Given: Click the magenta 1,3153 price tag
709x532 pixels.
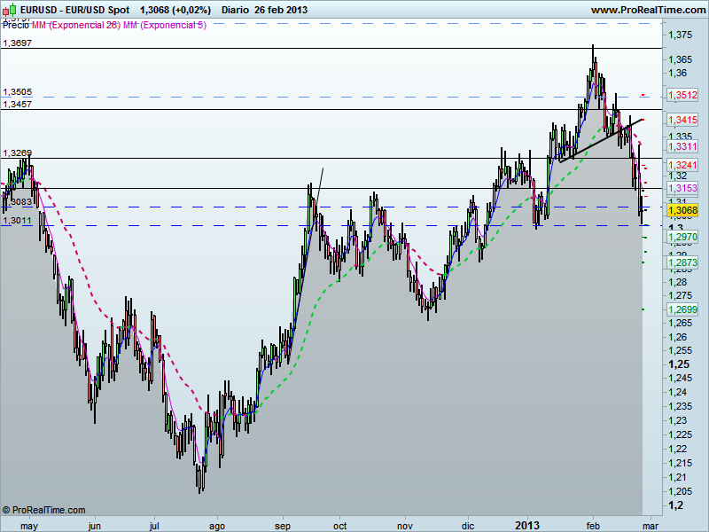Looking at the screenshot, I should pyautogui.click(x=682, y=188).
